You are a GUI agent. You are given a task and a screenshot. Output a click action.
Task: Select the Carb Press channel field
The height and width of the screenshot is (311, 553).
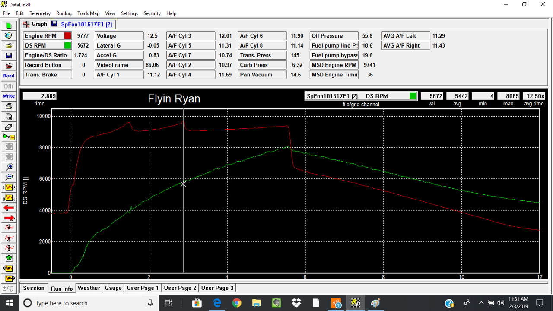pos(262,65)
